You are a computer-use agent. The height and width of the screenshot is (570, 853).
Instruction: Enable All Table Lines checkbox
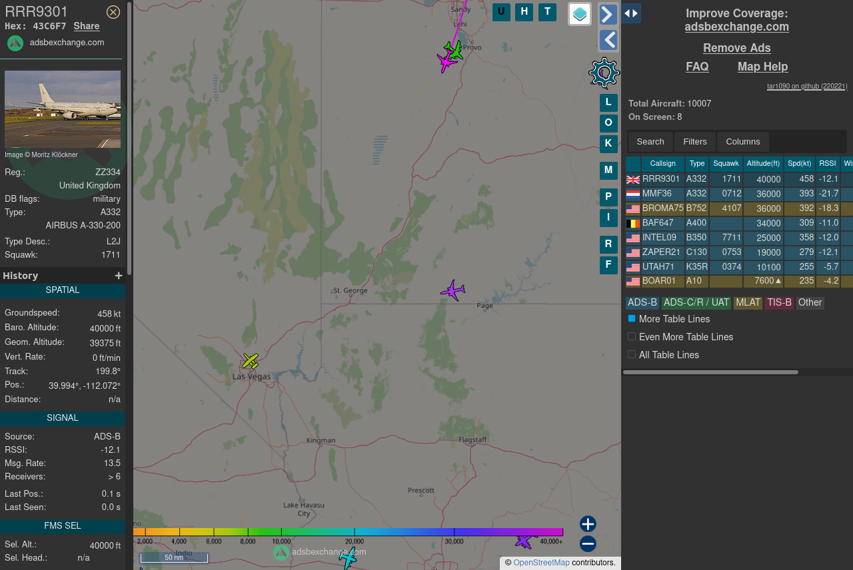pos(632,355)
